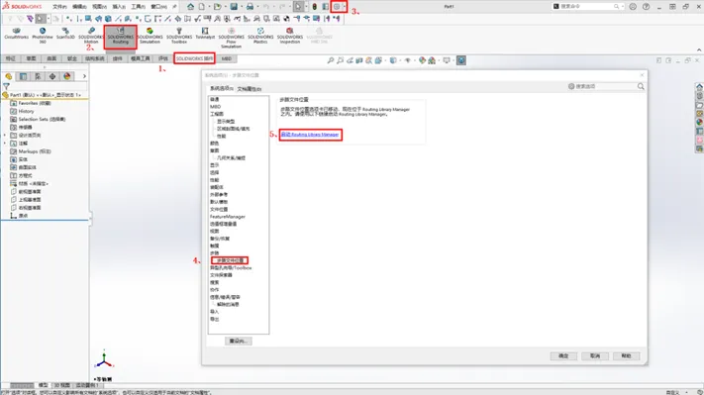Click the 启动 Routing Library Manager link
The width and height of the screenshot is (704, 395).
(x=310, y=135)
